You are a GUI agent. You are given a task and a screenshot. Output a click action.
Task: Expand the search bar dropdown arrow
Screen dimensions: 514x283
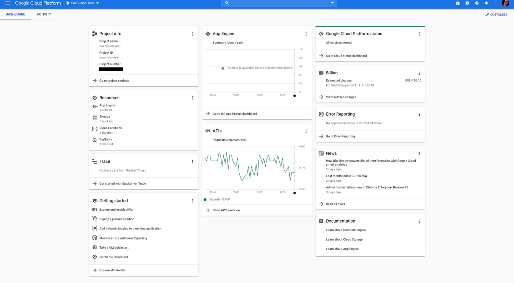332,3
